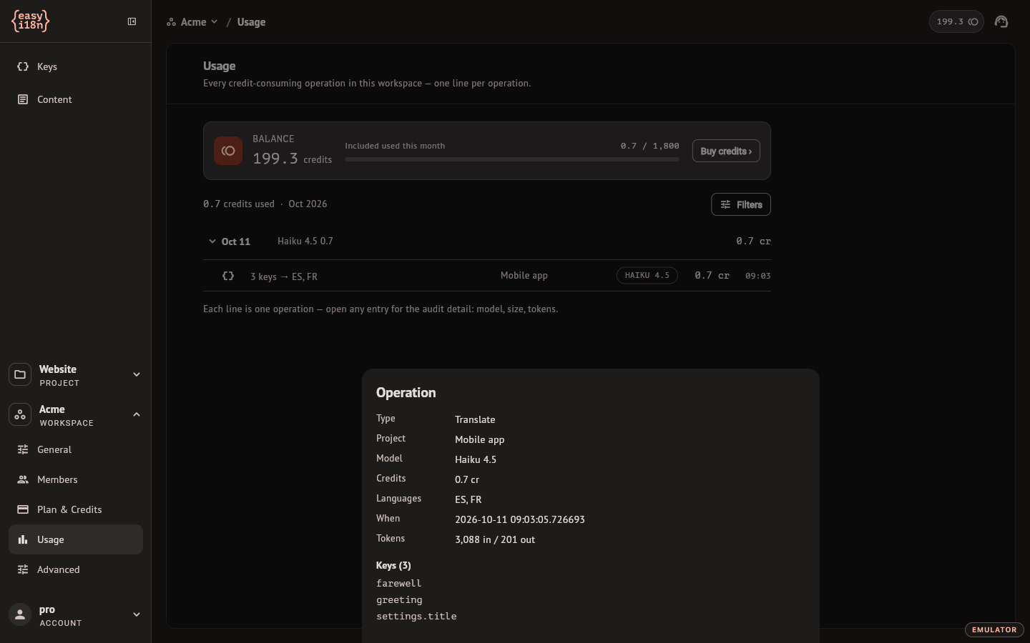Collapse the Oct 11 usage group
The width and height of the screenshot is (1030, 643).
point(212,241)
